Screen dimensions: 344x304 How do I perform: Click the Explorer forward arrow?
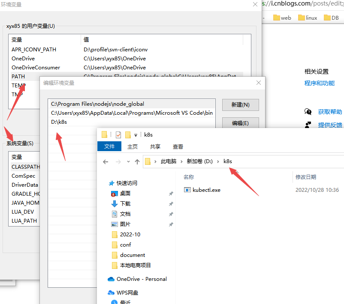pos(118,162)
